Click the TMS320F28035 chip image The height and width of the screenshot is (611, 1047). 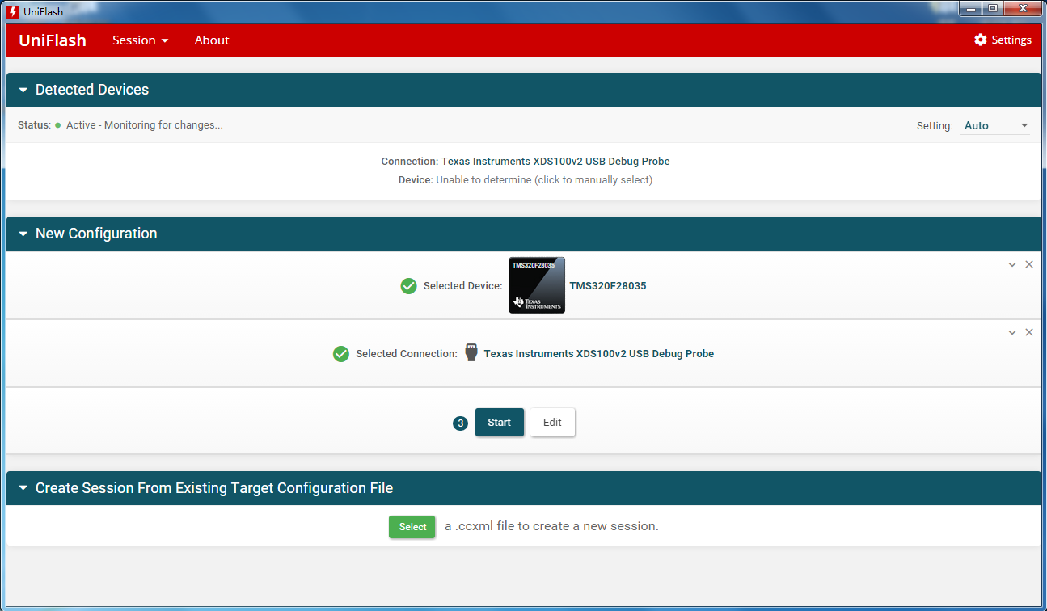(x=537, y=285)
